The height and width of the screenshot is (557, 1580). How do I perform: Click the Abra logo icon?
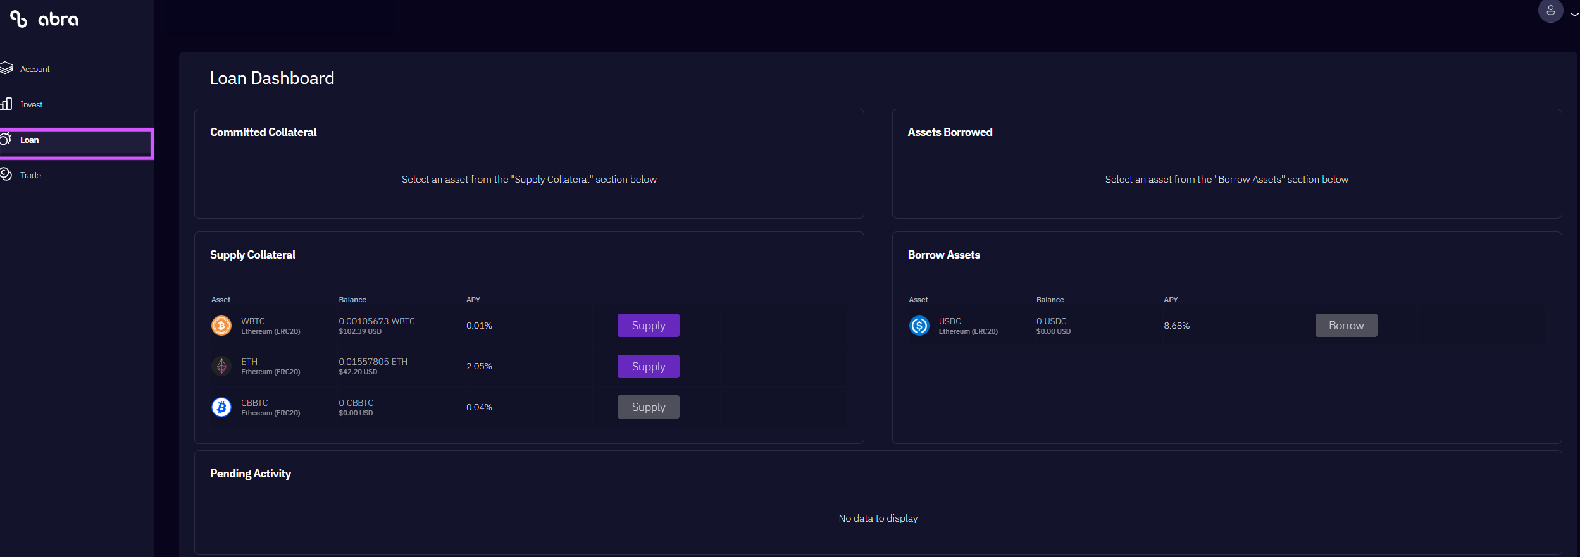click(x=18, y=19)
